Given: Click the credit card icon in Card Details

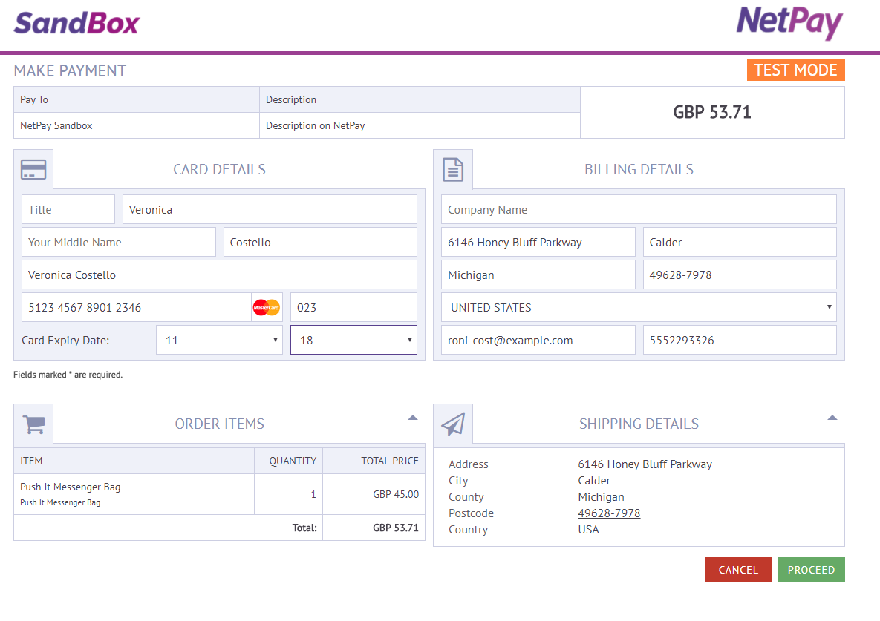Looking at the screenshot, I should (x=33, y=169).
